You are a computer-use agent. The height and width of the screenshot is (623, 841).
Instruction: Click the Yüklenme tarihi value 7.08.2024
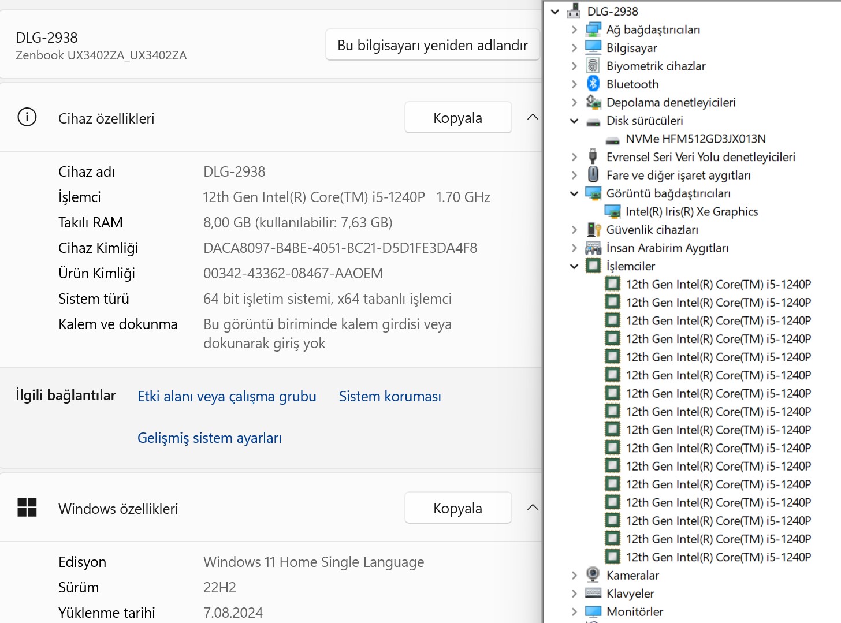233,613
